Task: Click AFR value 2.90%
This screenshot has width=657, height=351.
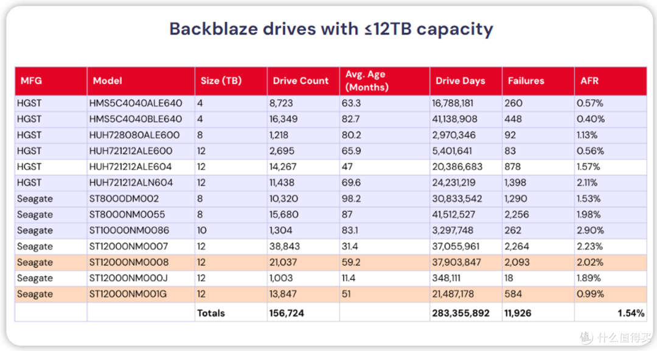Action: (590, 231)
